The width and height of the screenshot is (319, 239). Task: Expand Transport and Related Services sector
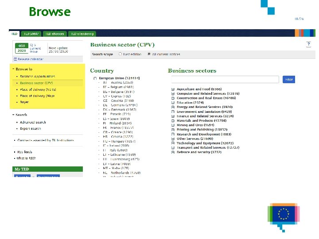coord(173,148)
